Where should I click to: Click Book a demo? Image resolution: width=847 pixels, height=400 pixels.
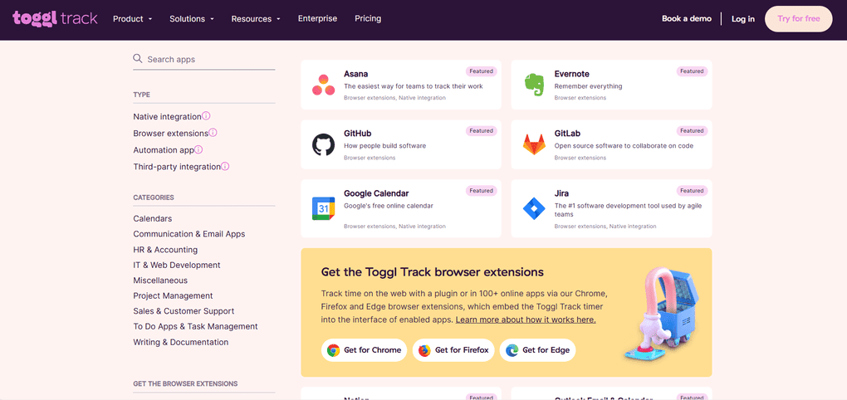pyautogui.click(x=687, y=18)
